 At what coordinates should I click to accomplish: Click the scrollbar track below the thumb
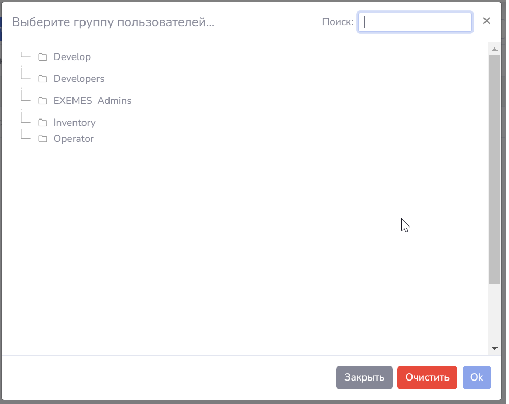point(494,313)
